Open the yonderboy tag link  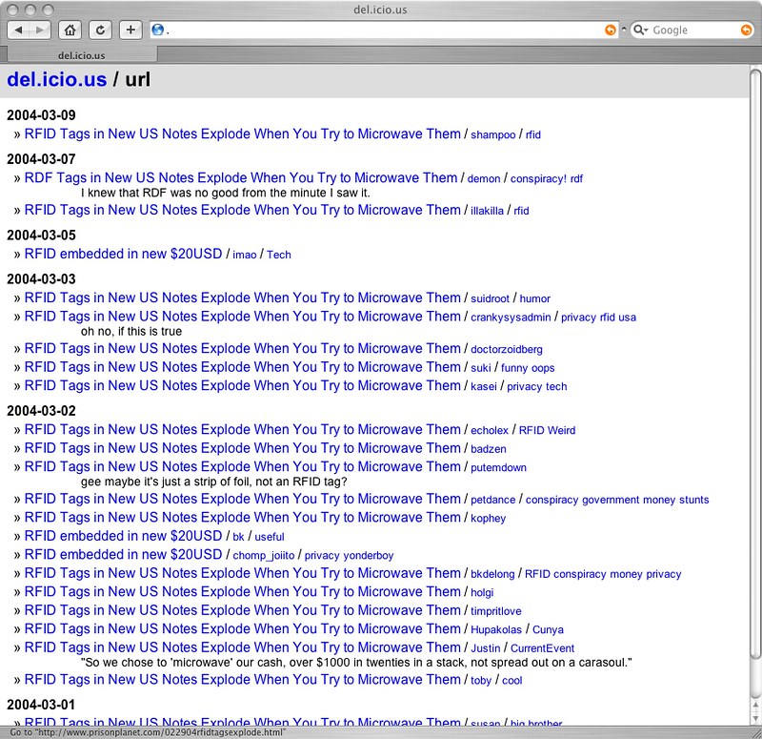[x=369, y=555]
